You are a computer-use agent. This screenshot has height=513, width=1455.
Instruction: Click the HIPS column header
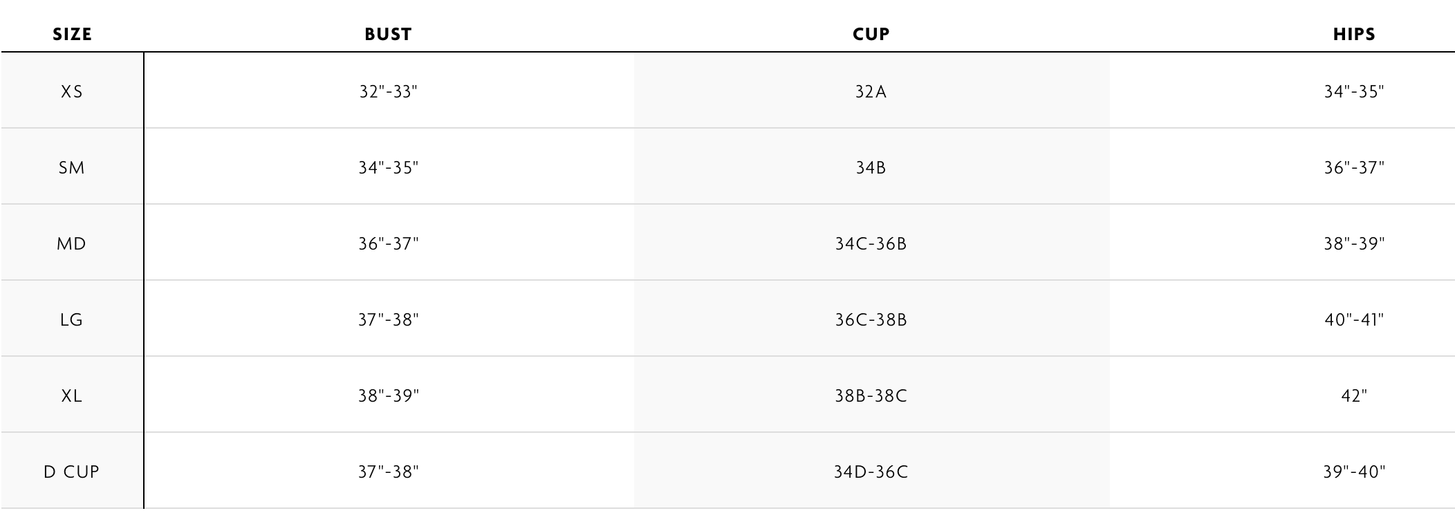1353,35
